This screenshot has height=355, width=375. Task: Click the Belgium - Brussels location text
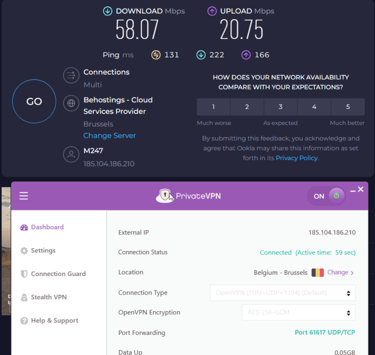click(x=281, y=272)
